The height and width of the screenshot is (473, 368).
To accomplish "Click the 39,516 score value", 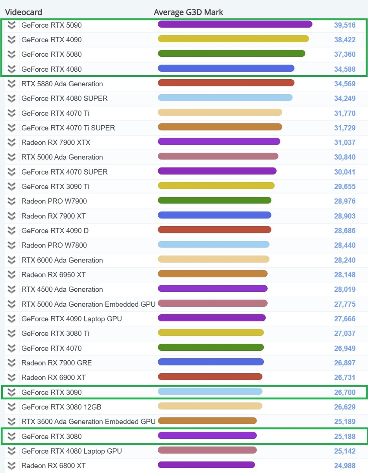I will pyautogui.click(x=345, y=25).
